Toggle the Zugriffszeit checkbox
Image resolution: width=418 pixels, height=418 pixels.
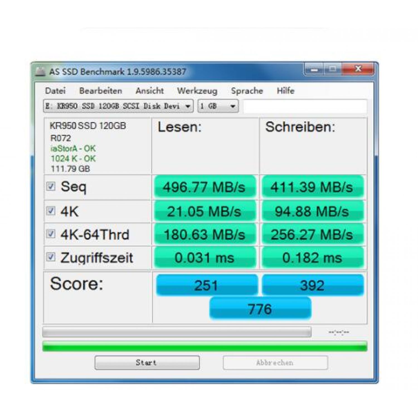coord(51,257)
